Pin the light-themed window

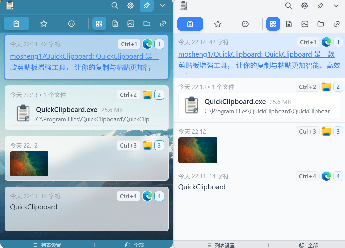pos(320,6)
